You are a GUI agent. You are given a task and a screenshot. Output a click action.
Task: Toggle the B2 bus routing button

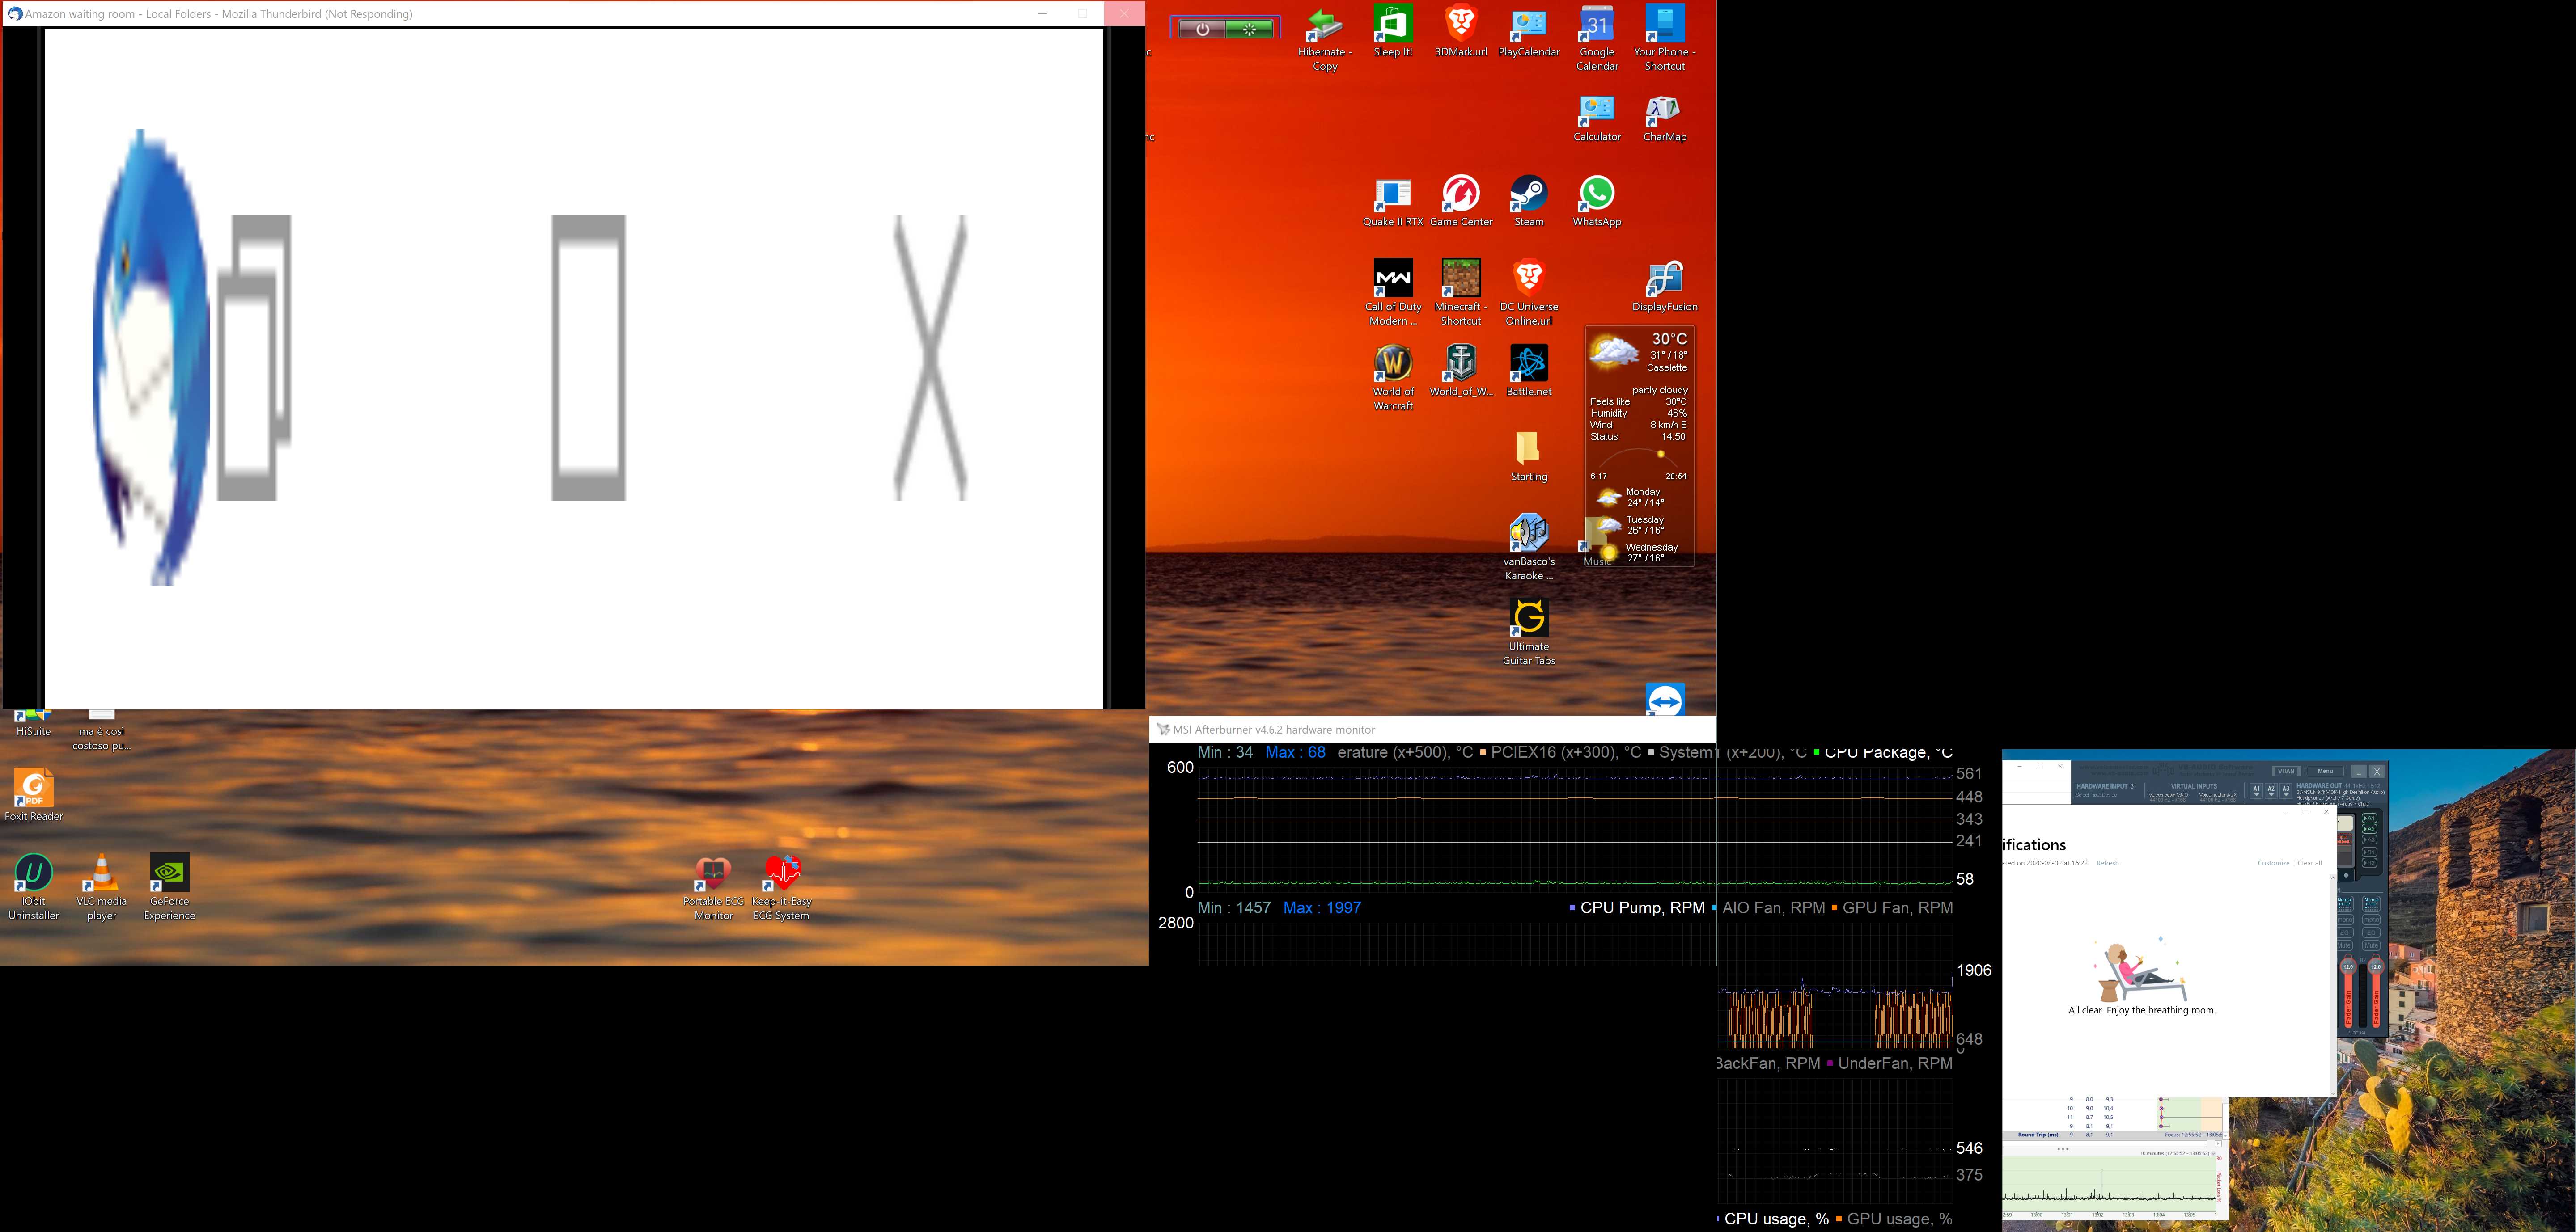pos(2370,863)
